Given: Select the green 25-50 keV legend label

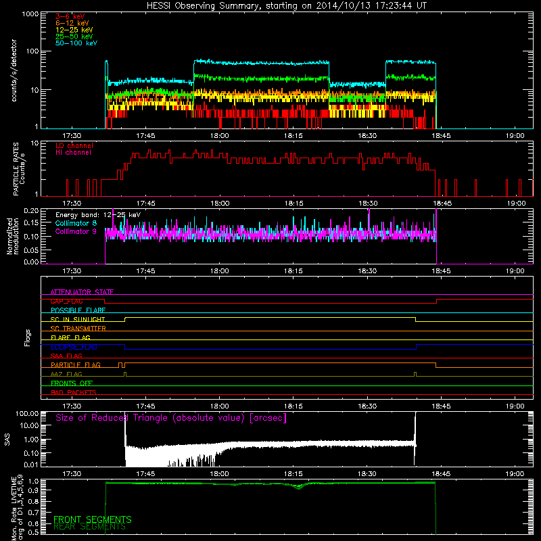Looking at the screenshot, I should click(x=74, y=37).
